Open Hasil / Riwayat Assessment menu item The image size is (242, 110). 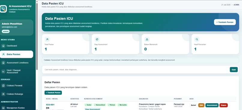[16, 71]
